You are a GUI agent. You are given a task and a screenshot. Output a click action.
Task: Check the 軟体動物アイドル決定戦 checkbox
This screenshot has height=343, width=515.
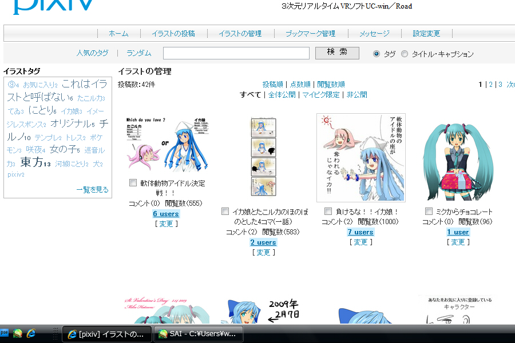(x=133, y=182)
